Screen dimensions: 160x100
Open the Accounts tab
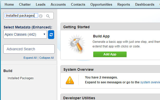(x=58, y=4)
